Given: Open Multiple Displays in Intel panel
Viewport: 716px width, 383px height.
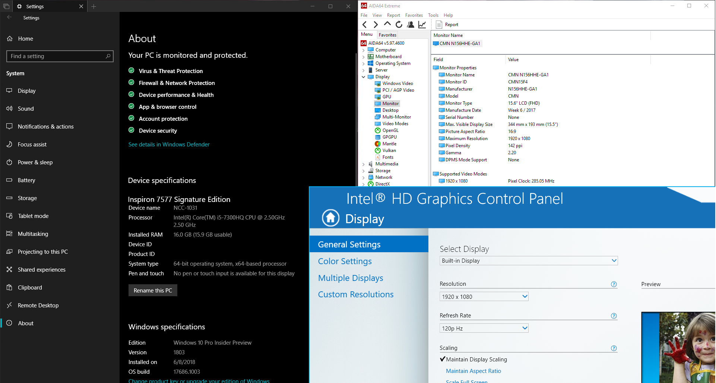Looking at the screenshot, I should 351,278.
